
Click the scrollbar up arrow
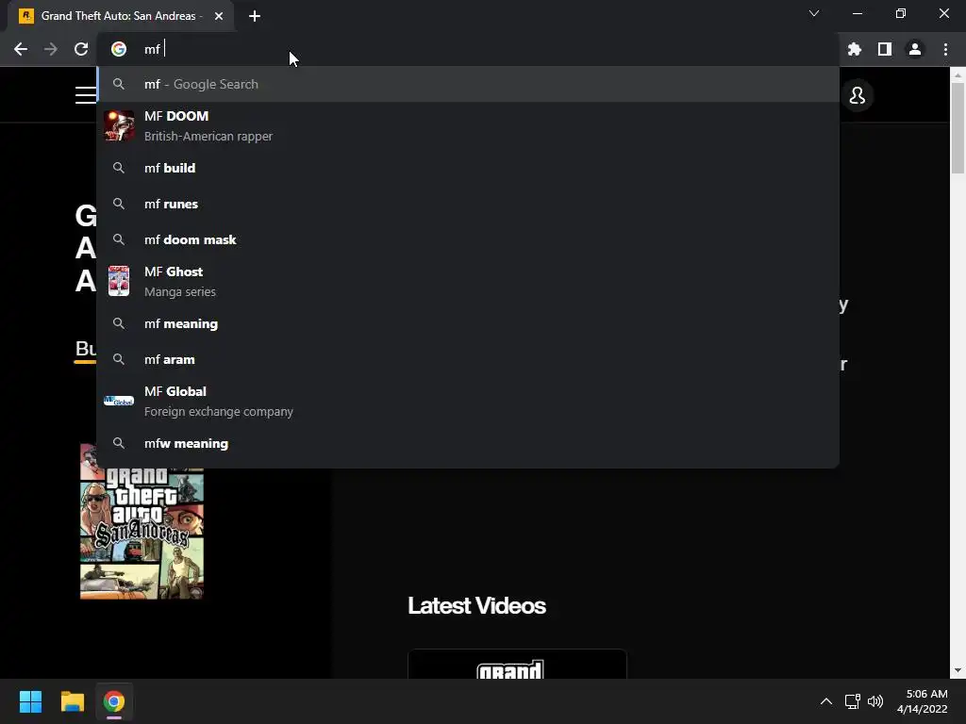pos(958,75)
